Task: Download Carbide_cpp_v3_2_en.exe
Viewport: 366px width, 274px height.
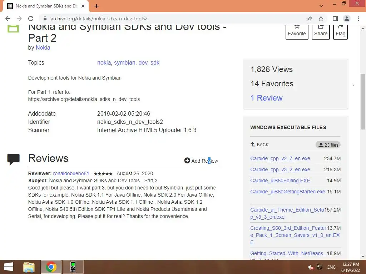Action: pyautogui.click(x=280, y=169)
